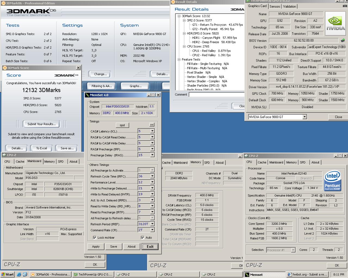The height and width of the screenshot is (278, 348).
Task: Click the >> expand button in MemSet
Action: (152, 125)
